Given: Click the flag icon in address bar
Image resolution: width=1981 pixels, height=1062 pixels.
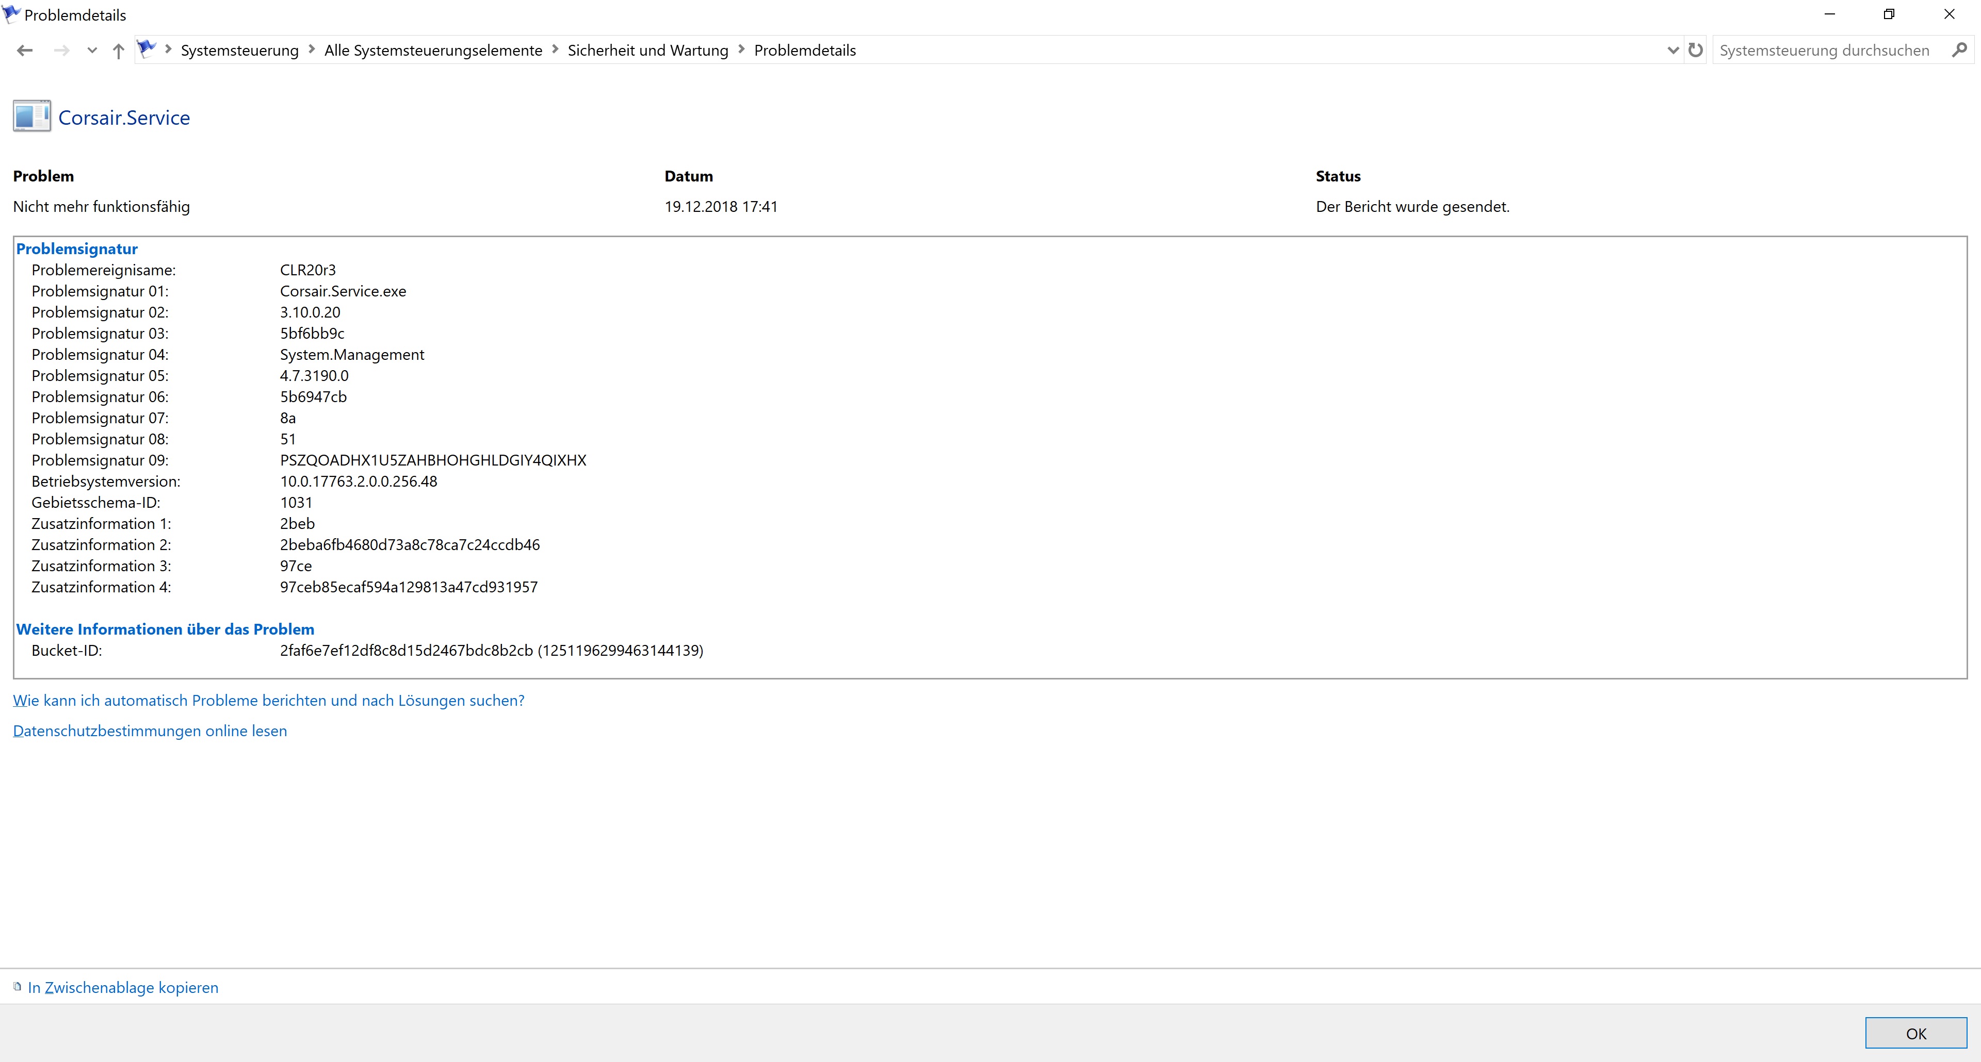Looking at the screenshot, I should click(146, 49).
